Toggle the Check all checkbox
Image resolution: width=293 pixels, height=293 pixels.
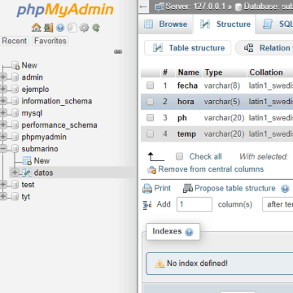pos(179,156)
